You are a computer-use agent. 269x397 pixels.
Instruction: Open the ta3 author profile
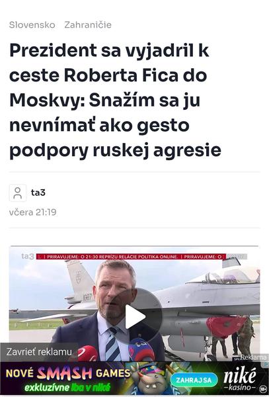(x=38, y=193)
